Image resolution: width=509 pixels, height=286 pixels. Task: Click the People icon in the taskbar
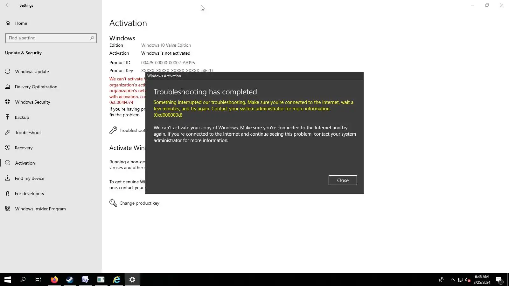click(441, 280)
